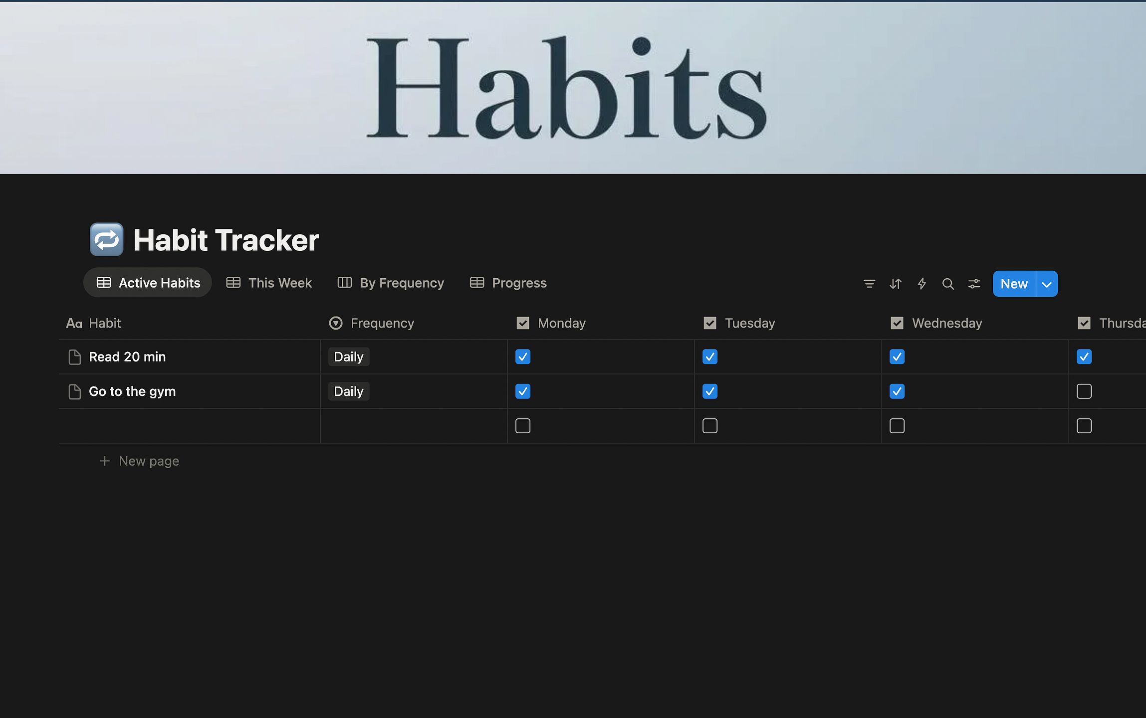1146x718 pixels.
Task: Click the Habit Tracker title
Action: [226, 240]
